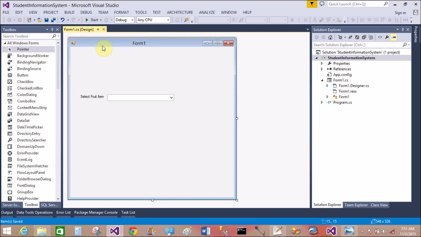
Task: Click the Save All toolbar icon
Action: 53,20
